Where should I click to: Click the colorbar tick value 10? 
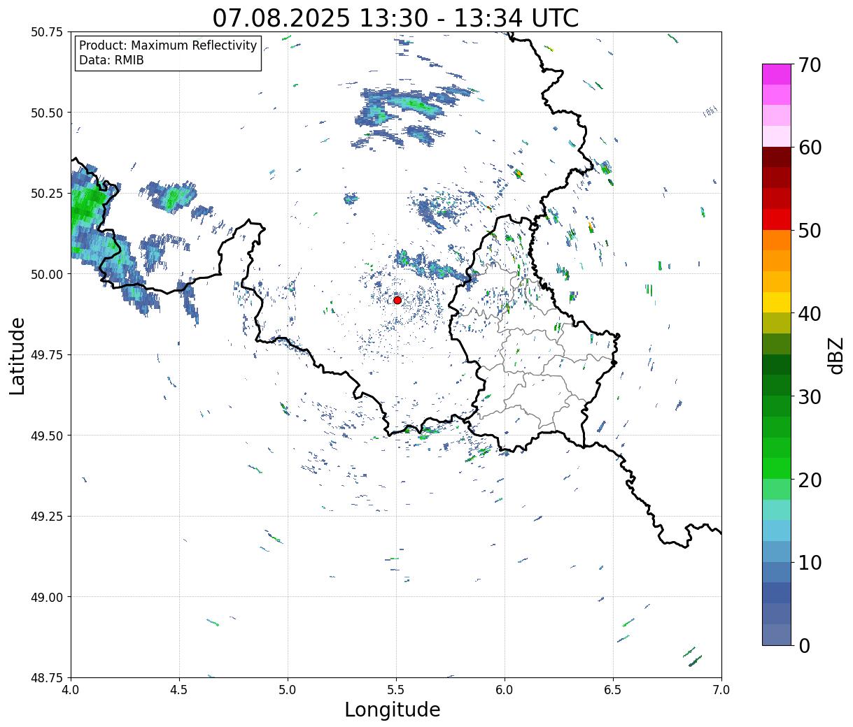[809, 562]
